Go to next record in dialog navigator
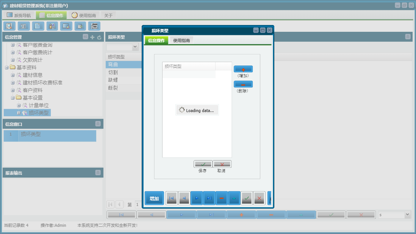The height and width of the screenshot is (234, 416). coord(197,198)
